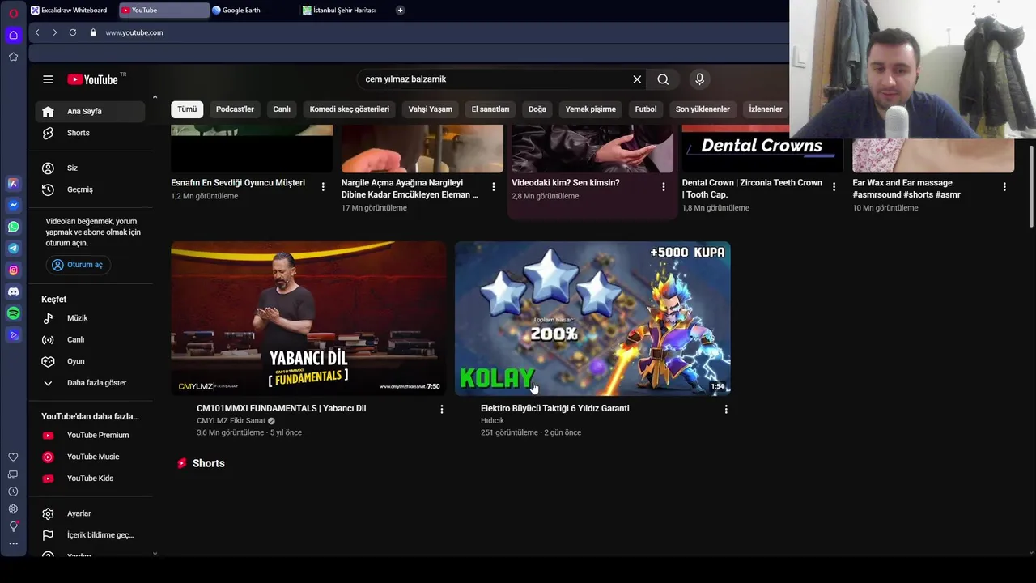Select Komedi skeç gösterileri chip

point(350,109)
